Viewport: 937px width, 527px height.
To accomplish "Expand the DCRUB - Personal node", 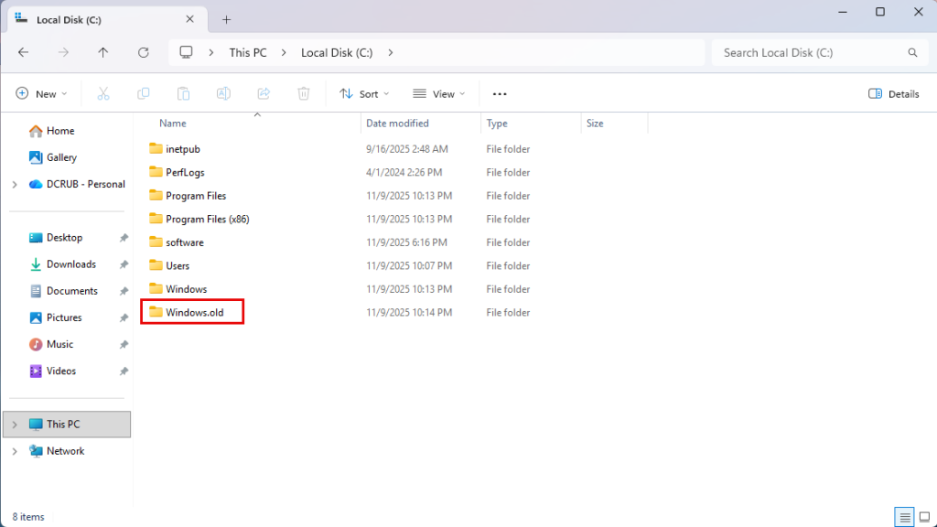I will pyautogui.click(x=15, y=185).
